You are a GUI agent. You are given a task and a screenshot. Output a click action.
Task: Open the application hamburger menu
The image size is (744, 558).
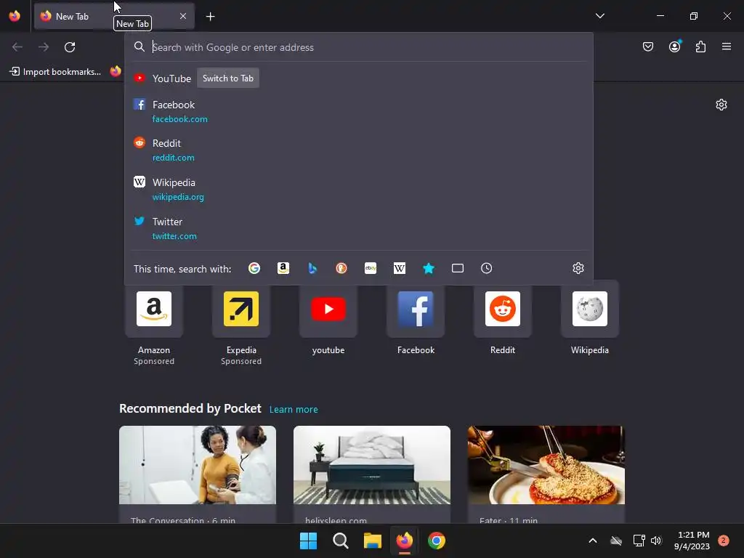727,46
